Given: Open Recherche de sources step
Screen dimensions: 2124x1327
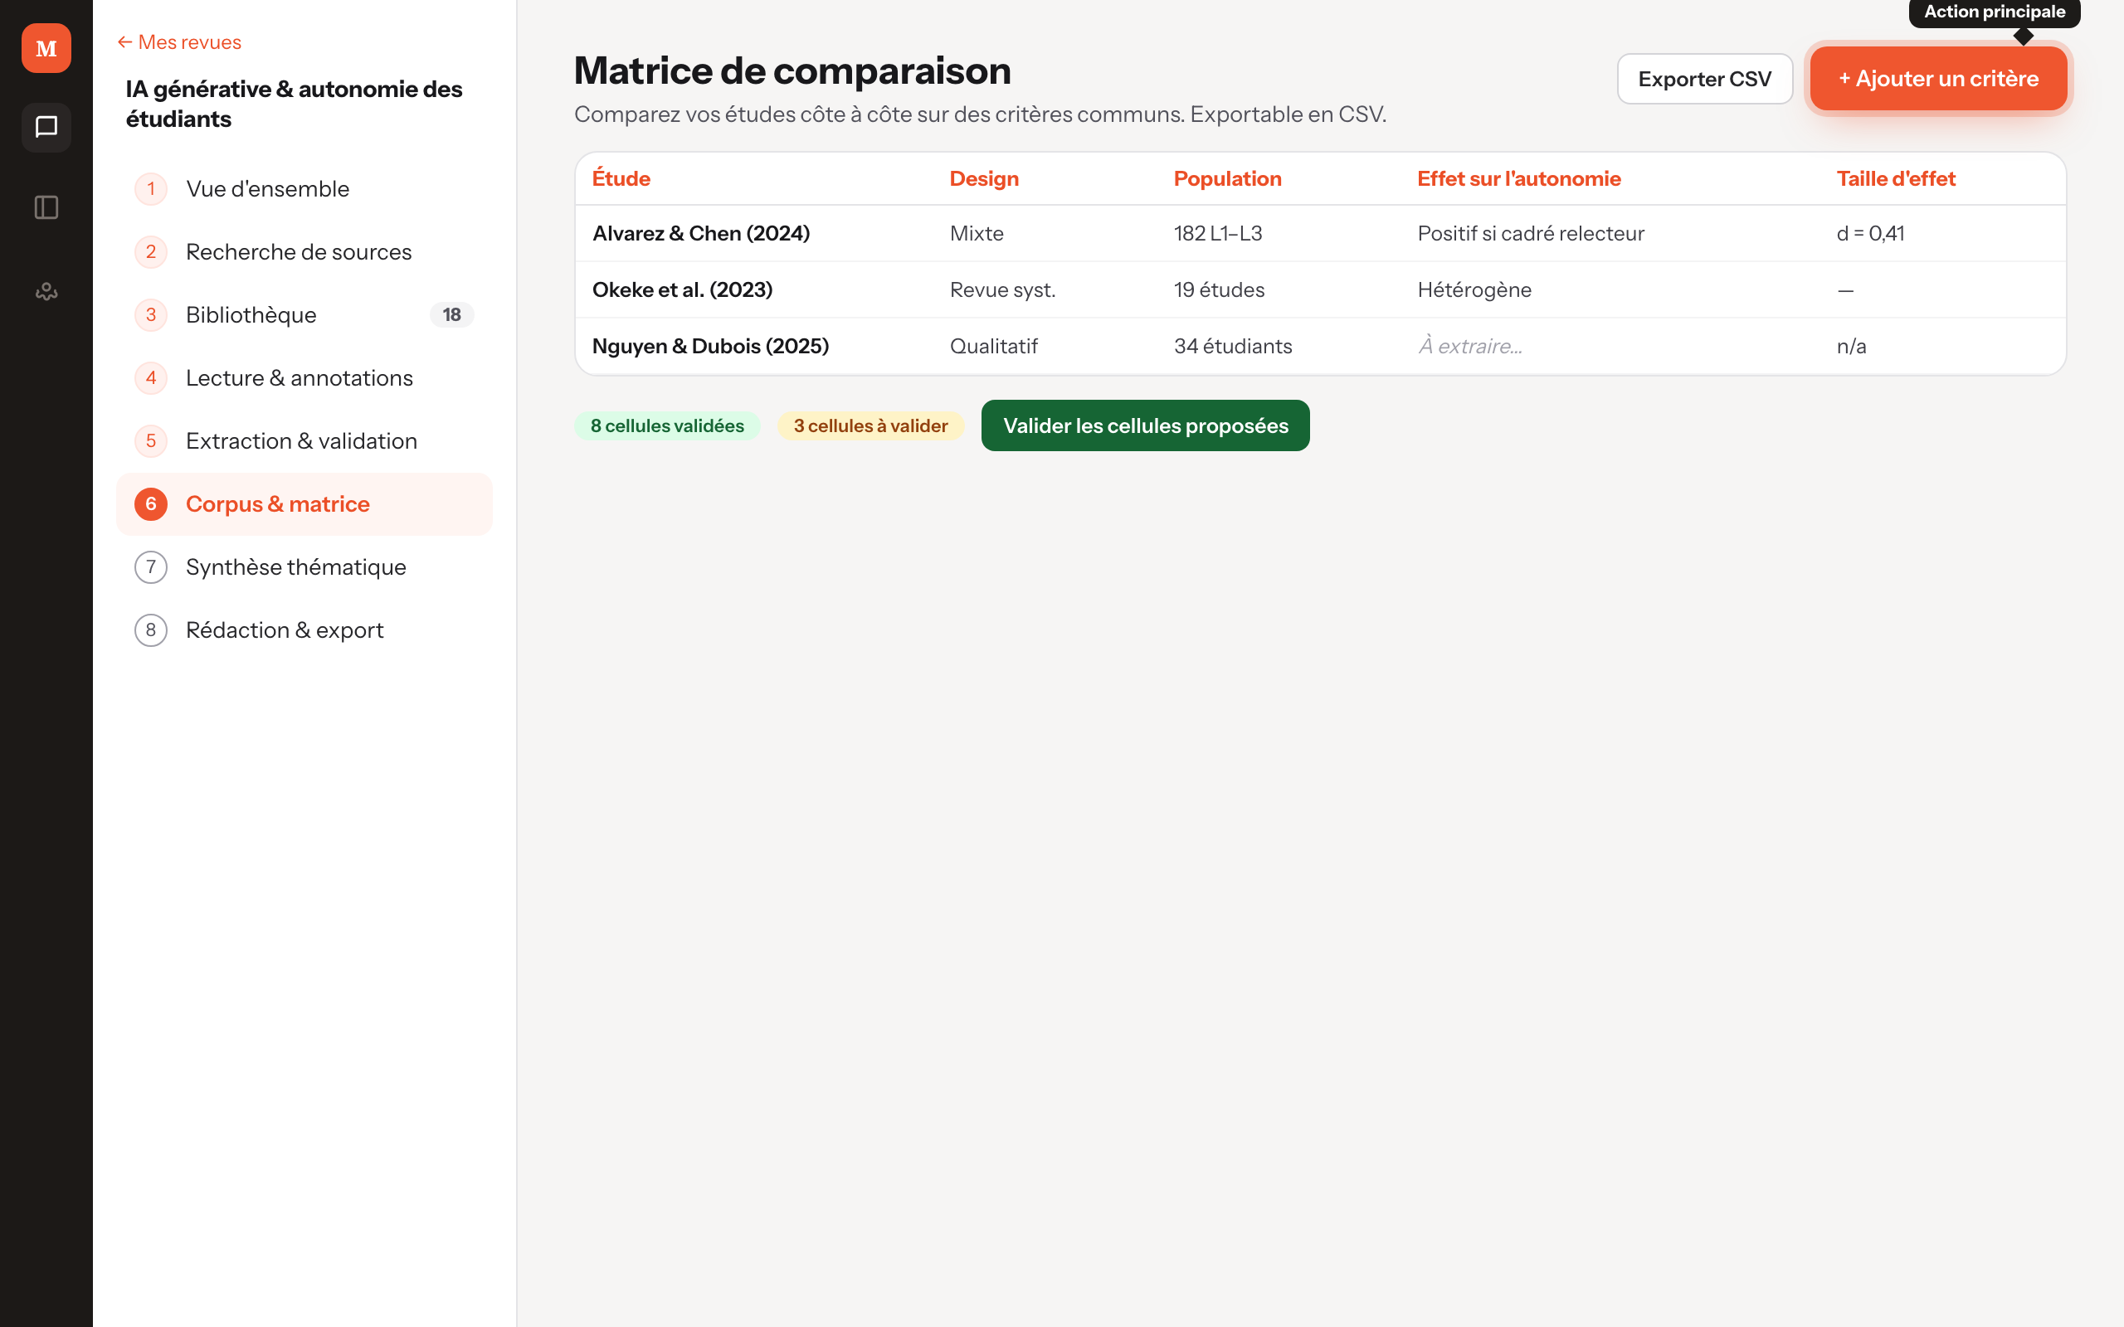Looking at the screenshot, I should (304, 252).
